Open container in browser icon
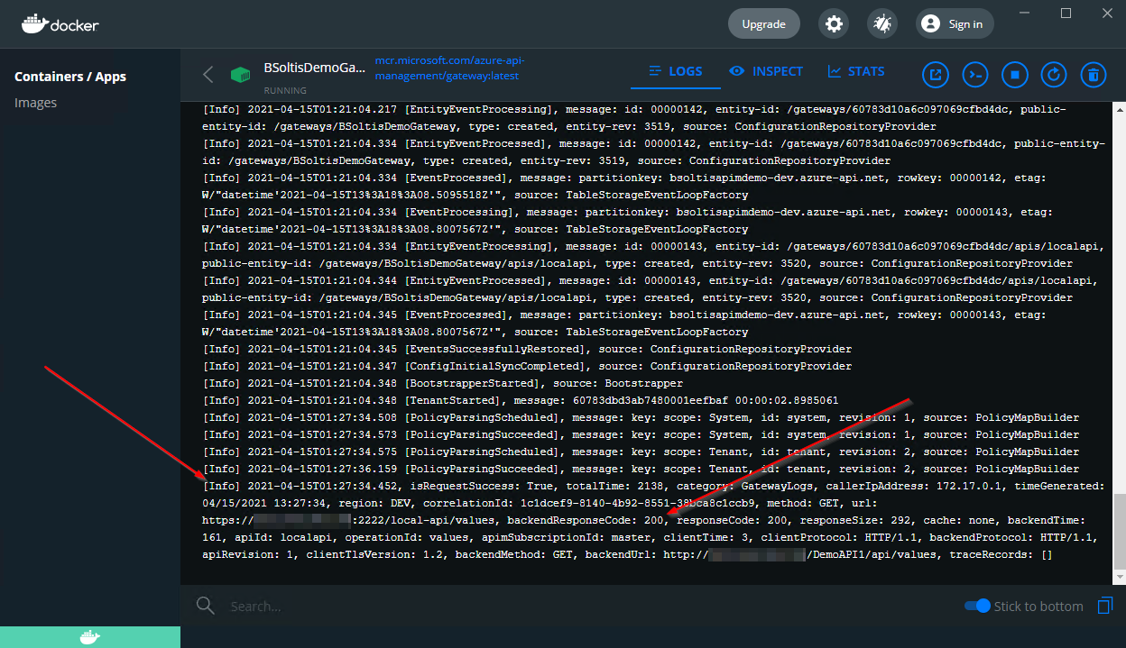This screenshot has height=648, width=1126. 936,75
